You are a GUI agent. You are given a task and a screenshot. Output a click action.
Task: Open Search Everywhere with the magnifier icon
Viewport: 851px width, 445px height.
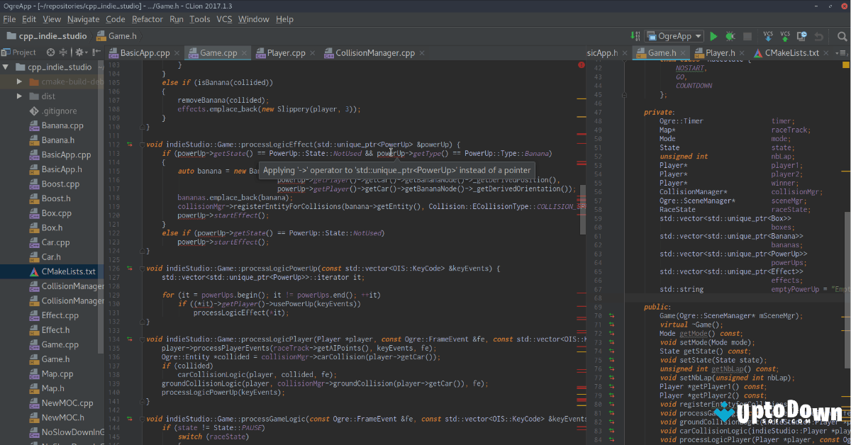[841, 35]
